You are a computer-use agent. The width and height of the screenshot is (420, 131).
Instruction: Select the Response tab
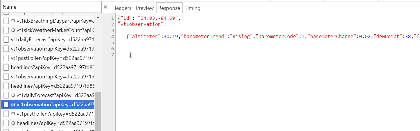point(169,8)
